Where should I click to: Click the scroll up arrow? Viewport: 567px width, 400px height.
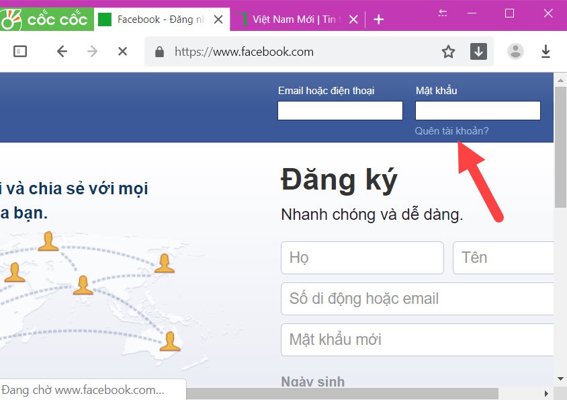click(x=560, y=80)
